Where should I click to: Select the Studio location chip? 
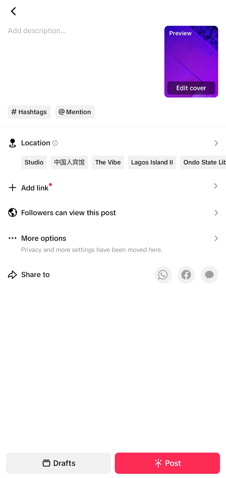tap(34, 162)
